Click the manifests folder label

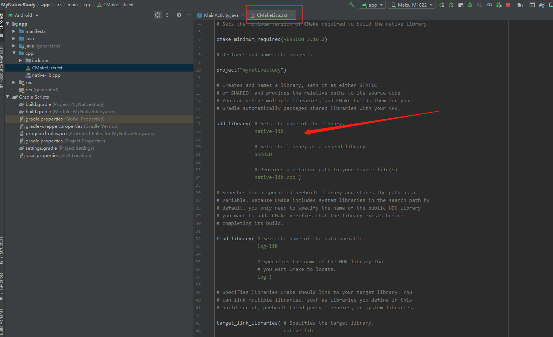[x=35, y=31]
